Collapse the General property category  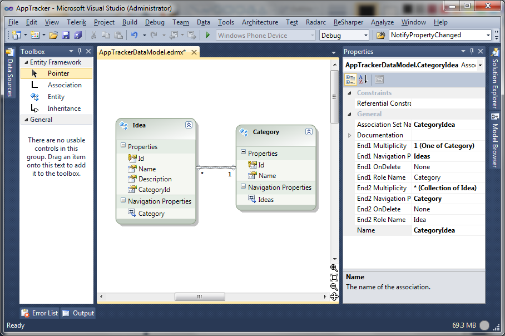click(349, 114)
